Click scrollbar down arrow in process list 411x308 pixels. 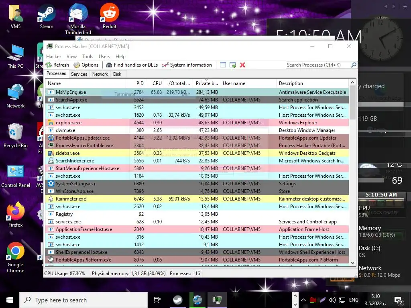tap(352, 263)
